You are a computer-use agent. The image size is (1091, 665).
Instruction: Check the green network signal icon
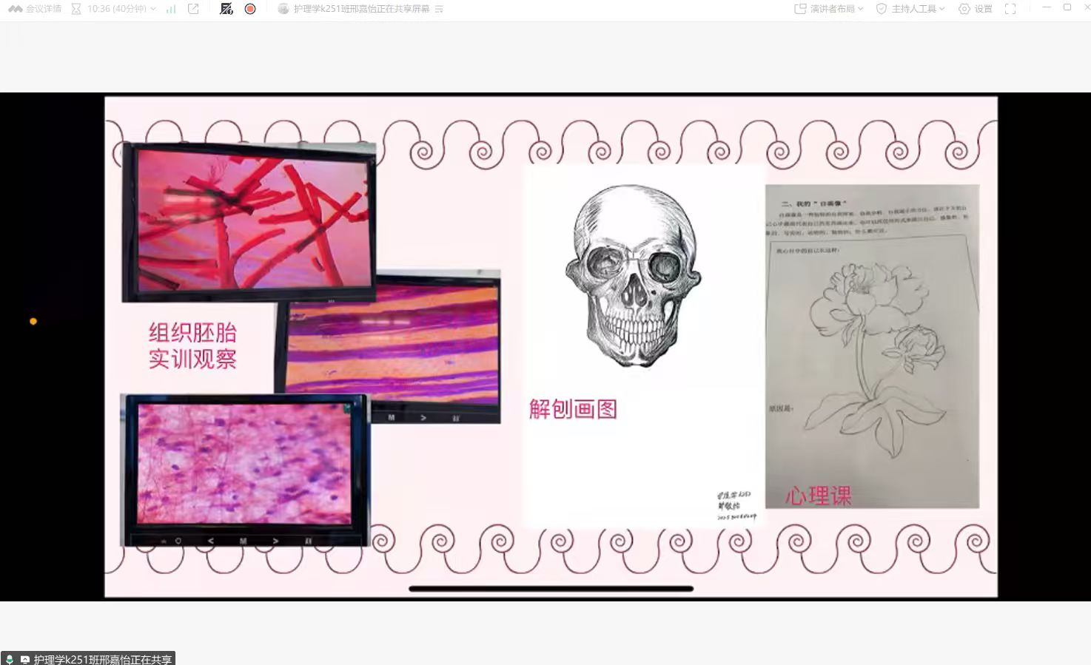(x=171, y=9)
